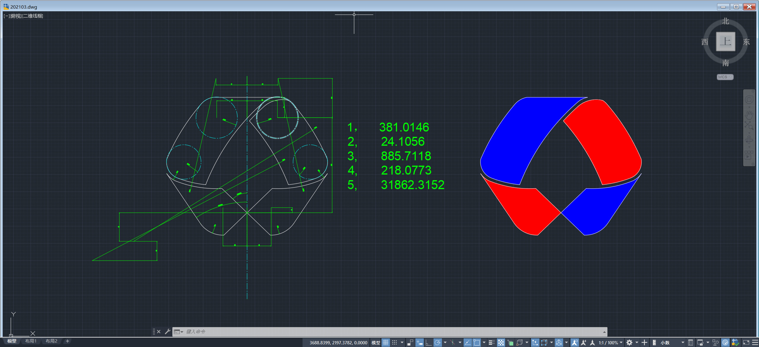Screen dimensions: 759x347
Task: Toggle dynamic UCS icon
Action: tap(535, 343)
